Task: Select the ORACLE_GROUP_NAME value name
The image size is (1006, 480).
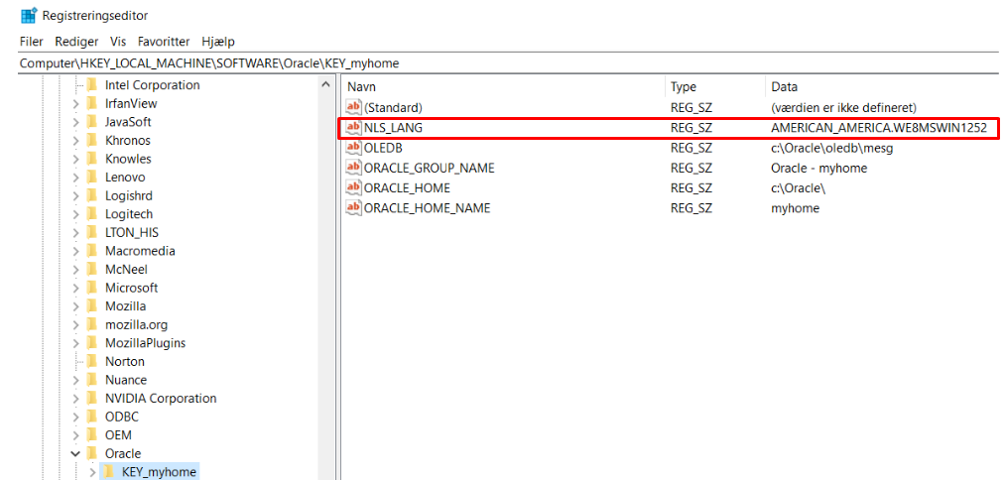Action: pyautogui.click(x=430, y=168)
